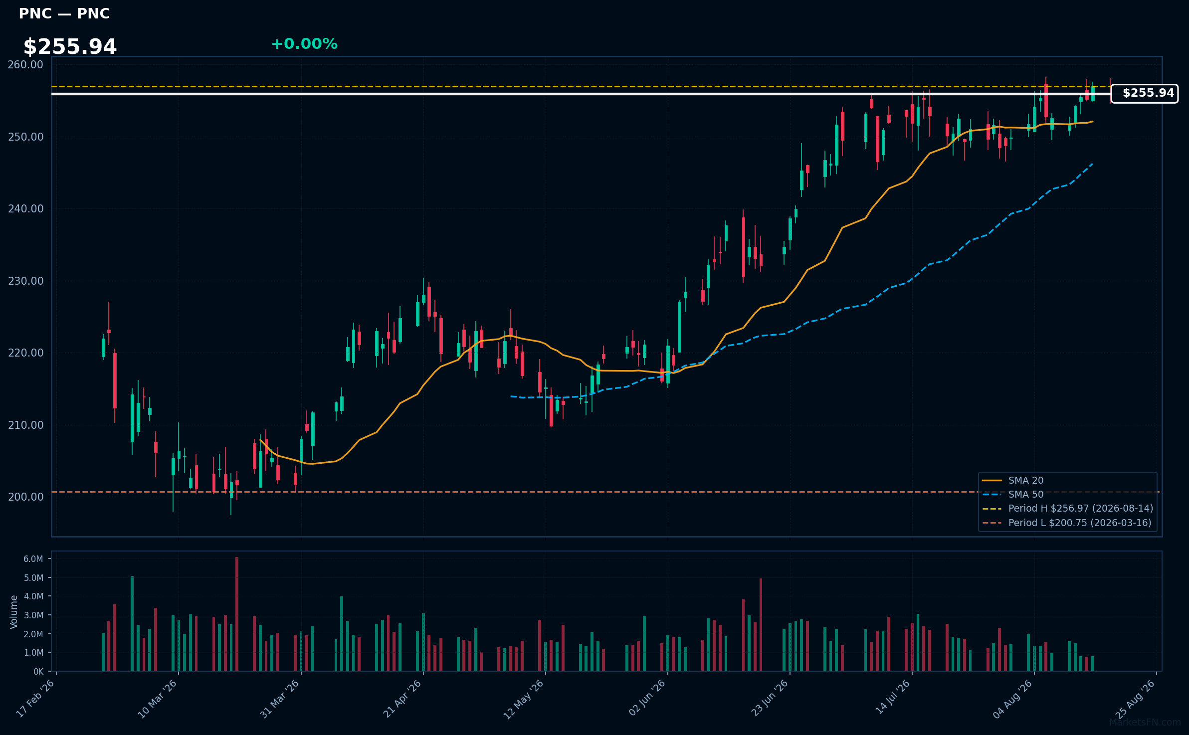This screenshot has height=735, width=1189.
Task: Click the 10 Mar '26 date label
Action: click(157, 699)
